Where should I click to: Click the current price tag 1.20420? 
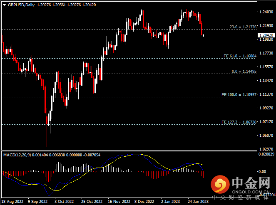point(266,35)
